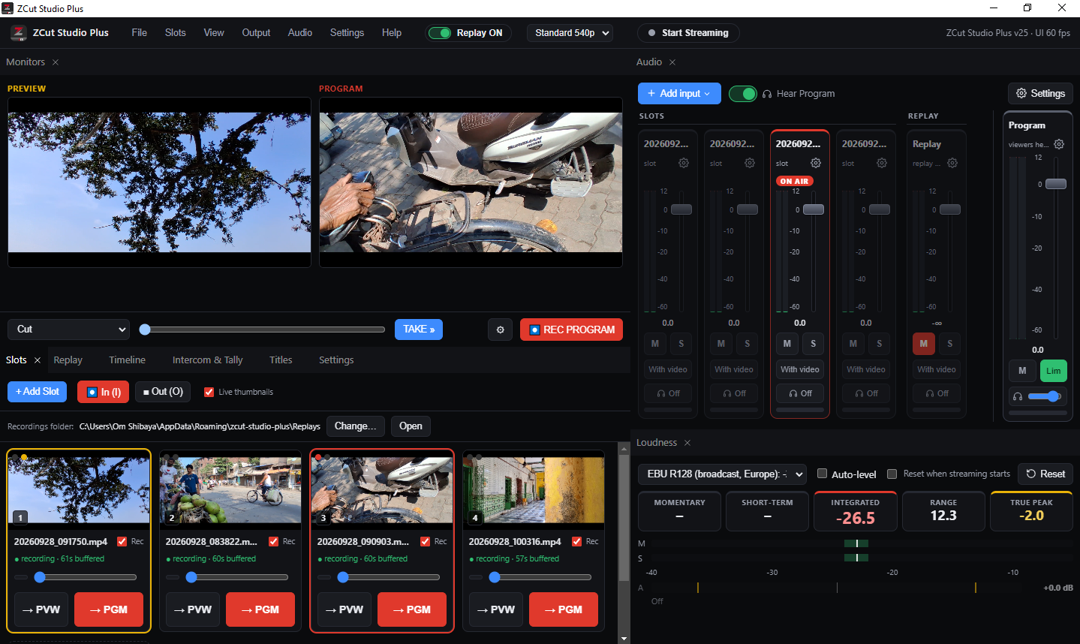This screenshot has height=644, width=1080.
Task: Mute the Replay audio channel
Action: (923, 344)
